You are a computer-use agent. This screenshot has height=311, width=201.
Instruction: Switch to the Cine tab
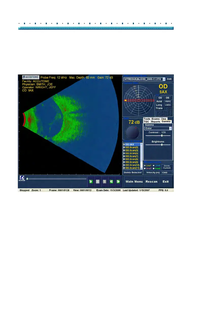(x=164, y=119)
